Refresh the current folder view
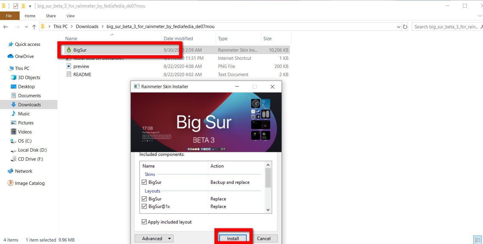The width and height of the screenshot is (483, 244). pyautogui.click(x=405, y=27)
